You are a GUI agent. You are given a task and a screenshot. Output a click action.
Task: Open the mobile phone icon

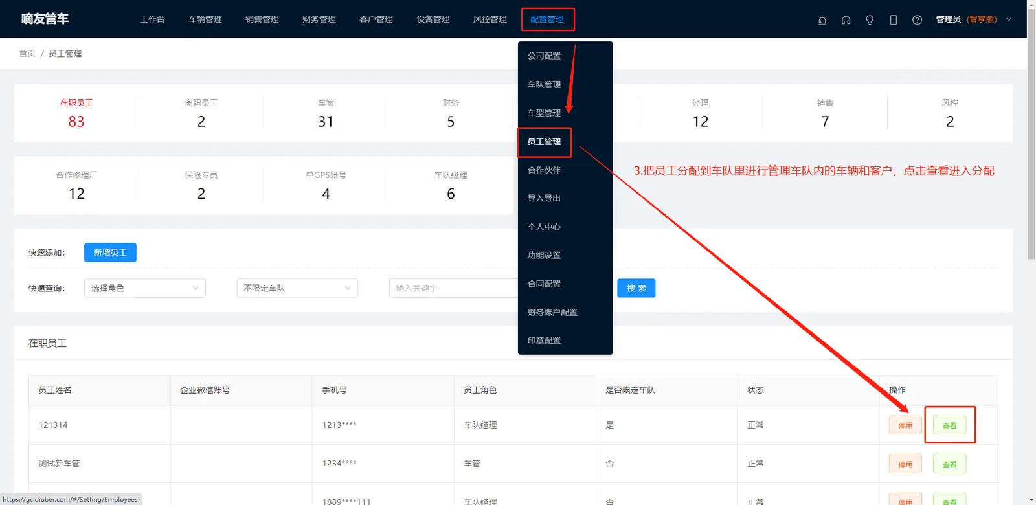click(x=894, y=19)
